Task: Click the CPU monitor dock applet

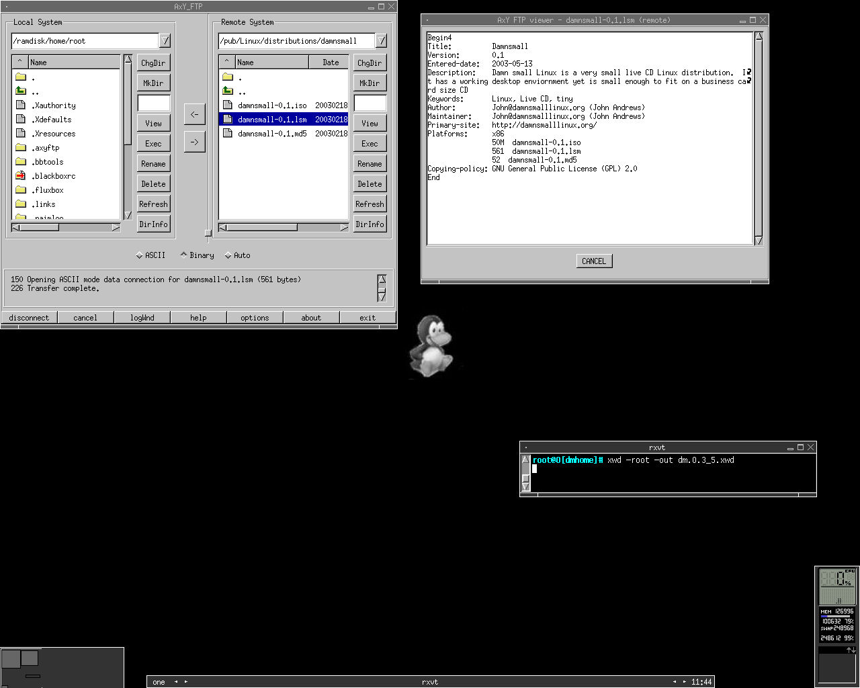Action: point(837,587)
